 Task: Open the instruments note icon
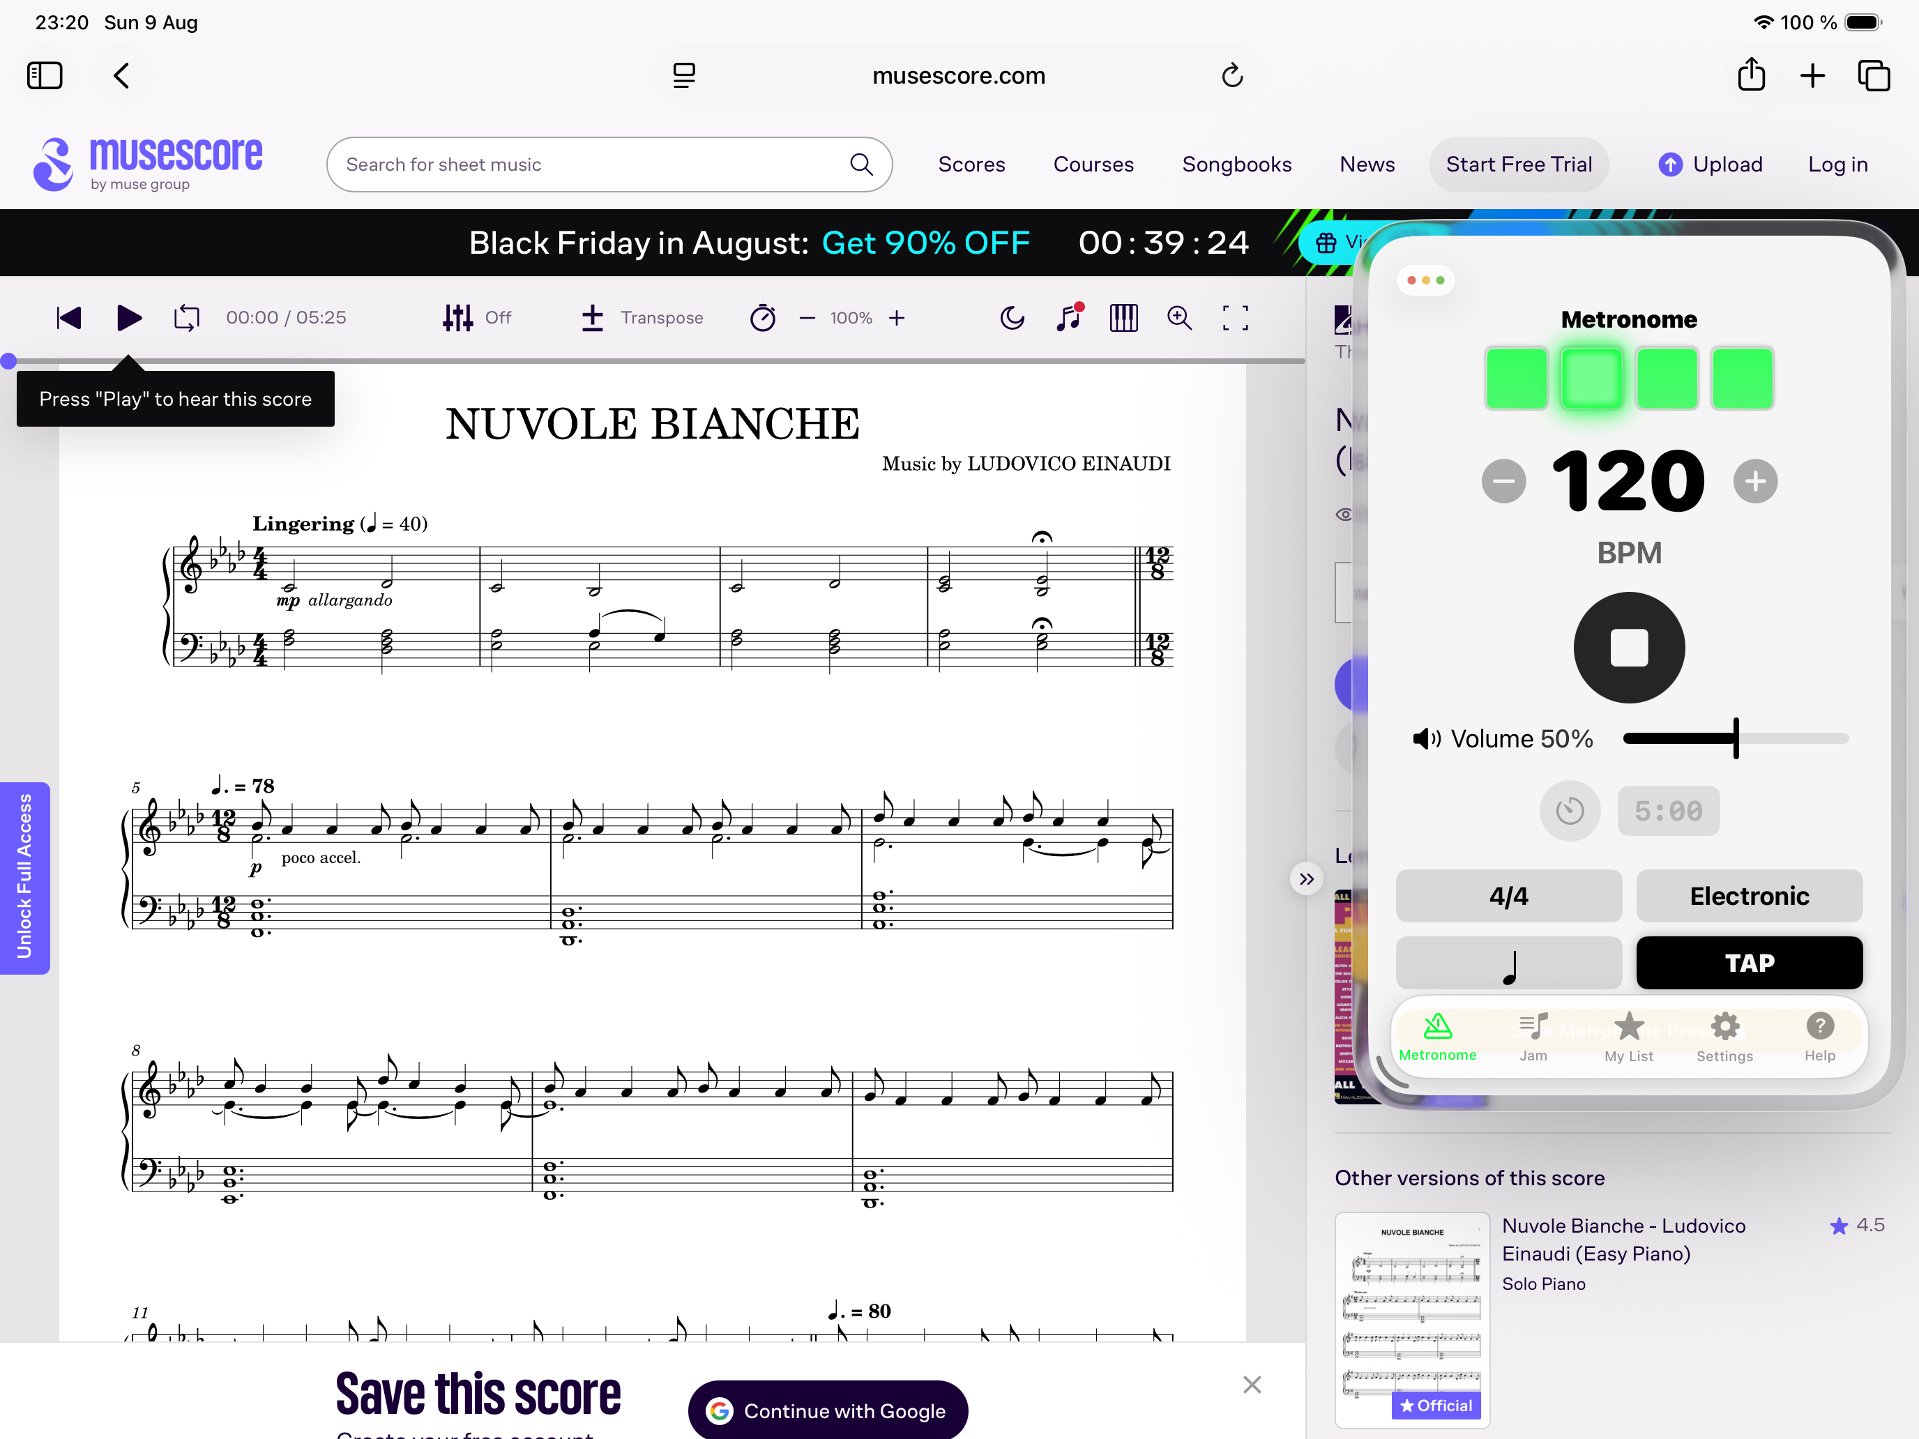[1070, 317]
